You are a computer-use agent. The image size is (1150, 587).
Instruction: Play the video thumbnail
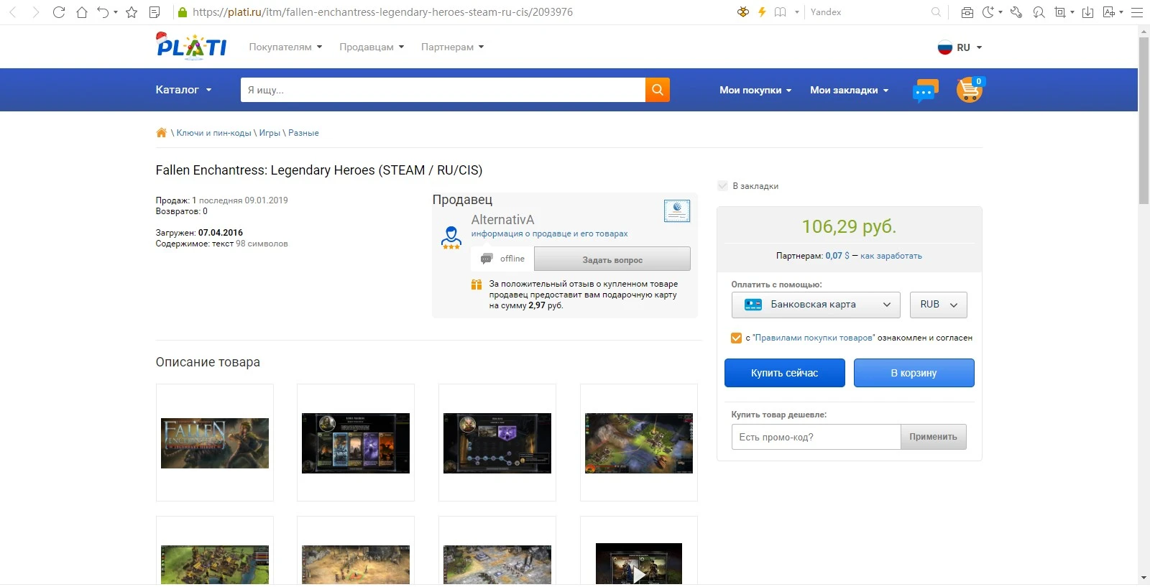pos(639,565)
